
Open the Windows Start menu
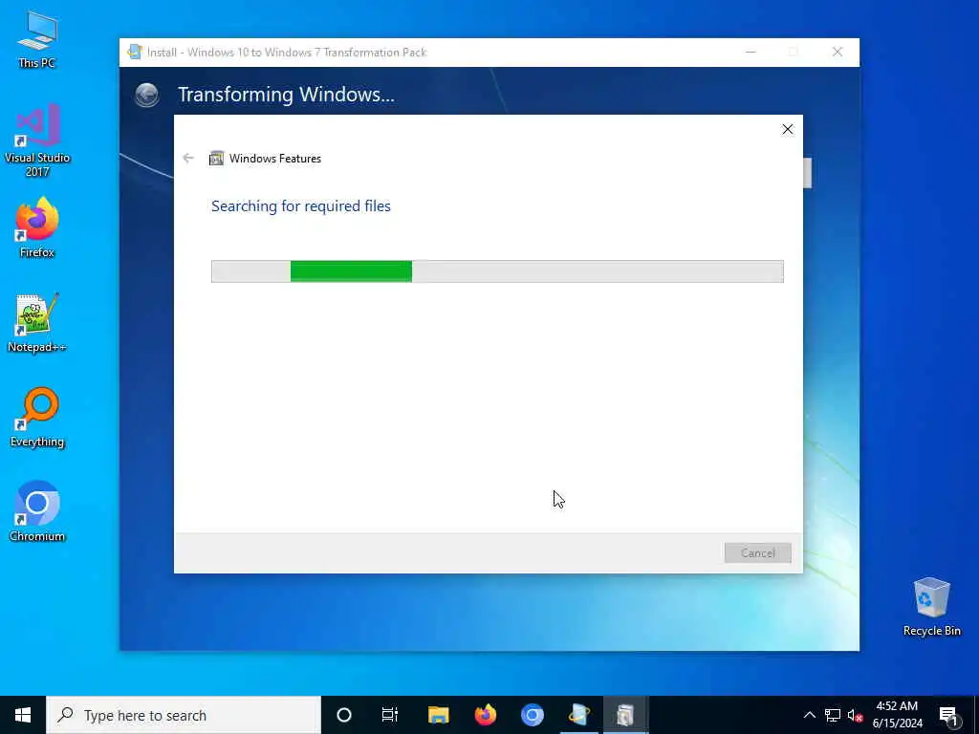pos(23,715)
